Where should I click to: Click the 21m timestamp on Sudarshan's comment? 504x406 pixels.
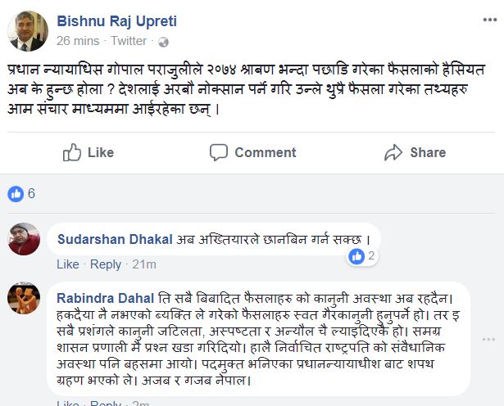(x=144, y=264)
